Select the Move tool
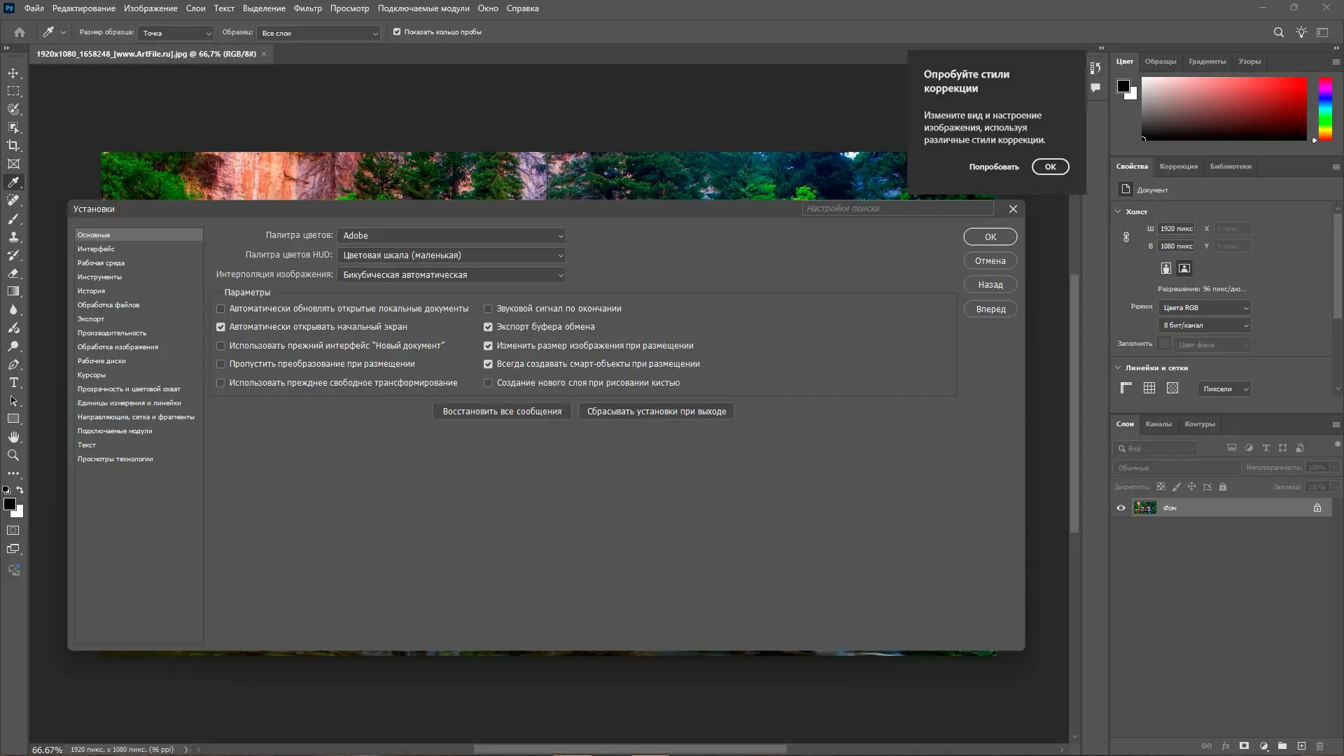This screenshot has width=1344, height=756. tap(13, 73)
